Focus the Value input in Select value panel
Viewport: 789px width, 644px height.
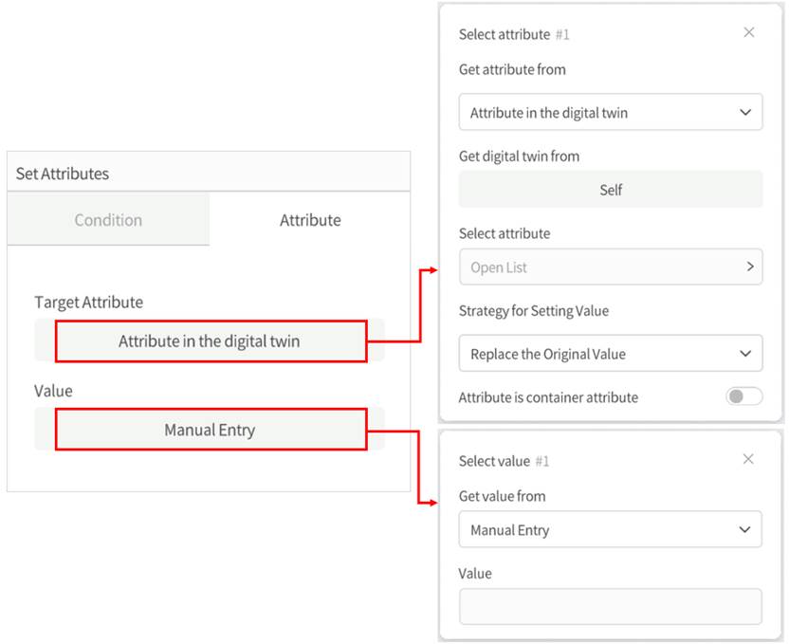tap(610, 607)
